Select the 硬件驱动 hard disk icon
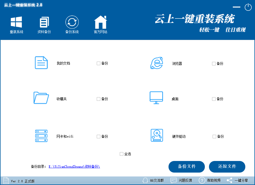 click(x=156, y=136)
